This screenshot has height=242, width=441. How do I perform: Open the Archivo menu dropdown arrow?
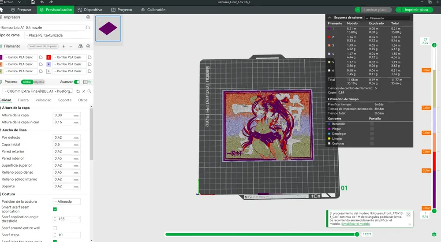point(19,2)
